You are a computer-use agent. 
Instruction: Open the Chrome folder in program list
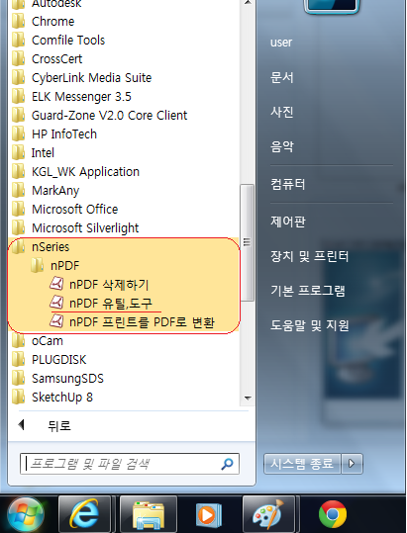(x=52, y=22)
